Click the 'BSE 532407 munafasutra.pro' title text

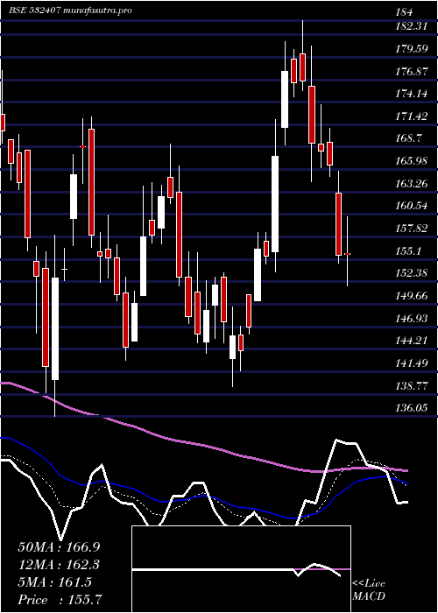(70, 11)
